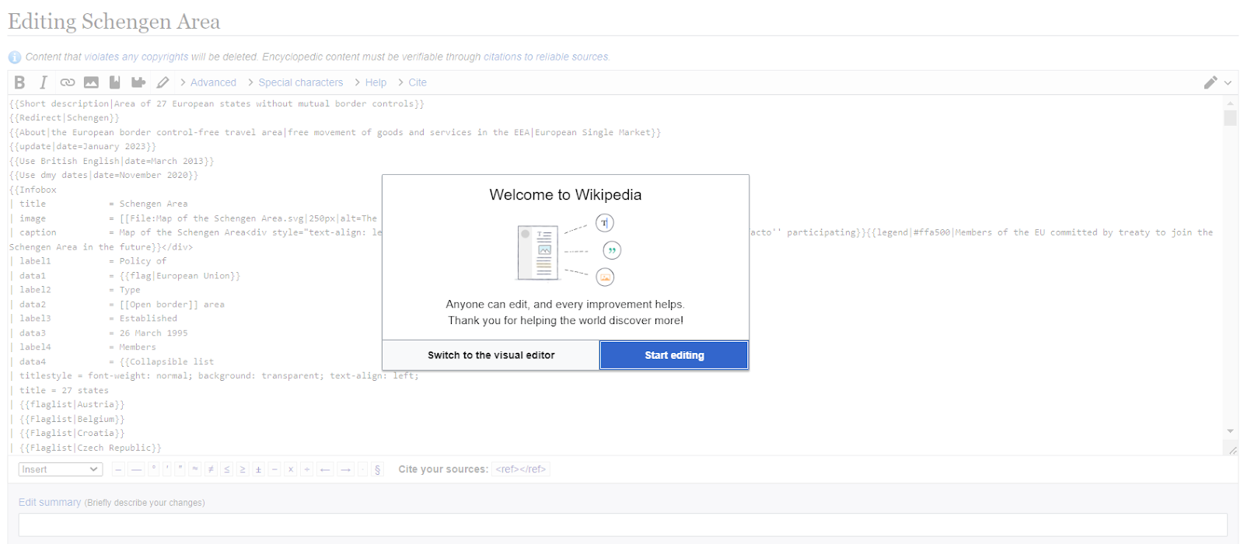The image size is (1244, 544).
Task: Open the editor switch pencil menu
Action: [x=1217, y=82]
